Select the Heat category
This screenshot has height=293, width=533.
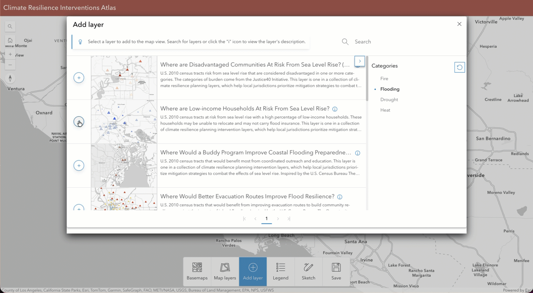click(x=385, y=110)
